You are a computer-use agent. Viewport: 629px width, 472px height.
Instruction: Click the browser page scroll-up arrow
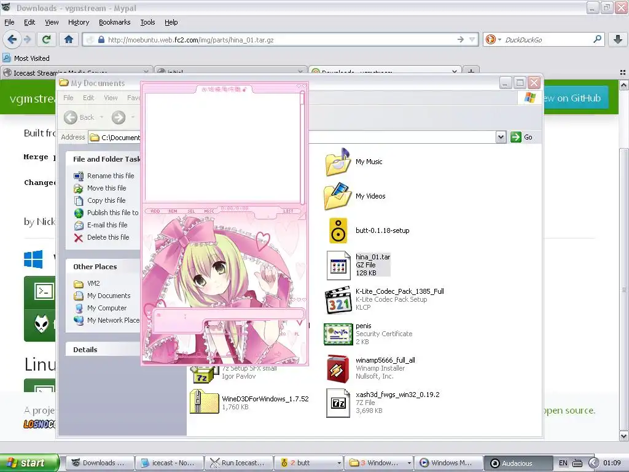tap(623, 85)
